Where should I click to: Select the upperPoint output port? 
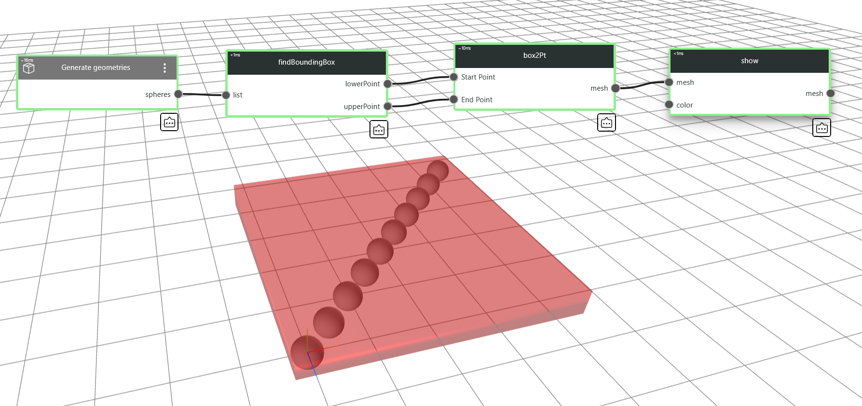tap(387, 106)
